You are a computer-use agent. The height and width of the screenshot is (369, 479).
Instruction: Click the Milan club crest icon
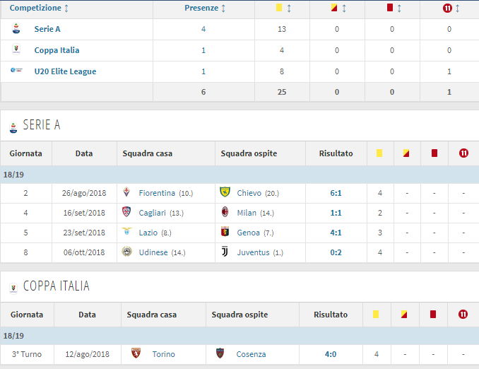click(225, 213)
